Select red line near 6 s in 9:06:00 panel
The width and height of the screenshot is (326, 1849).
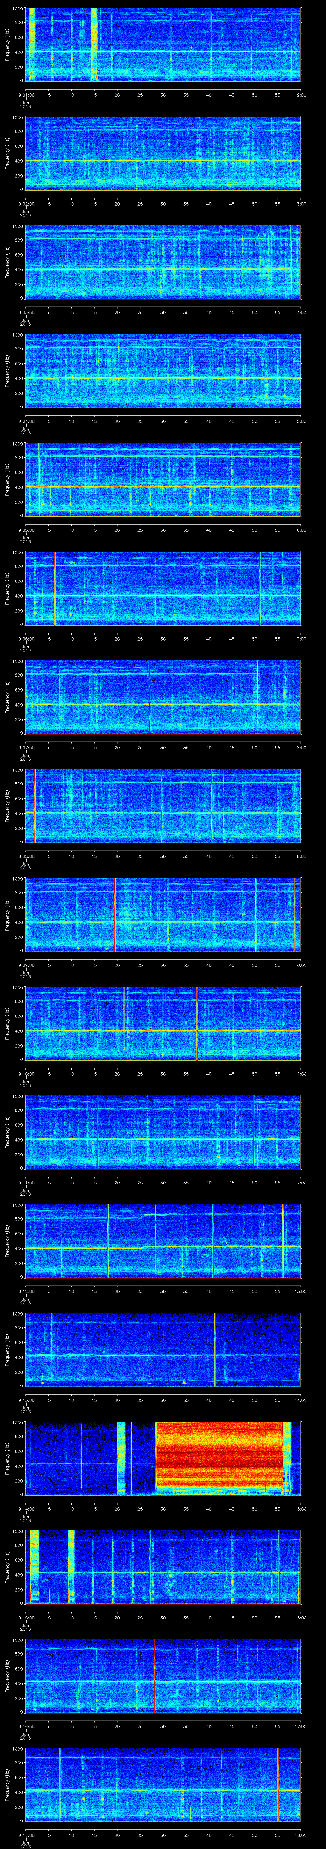coord(54,588)
